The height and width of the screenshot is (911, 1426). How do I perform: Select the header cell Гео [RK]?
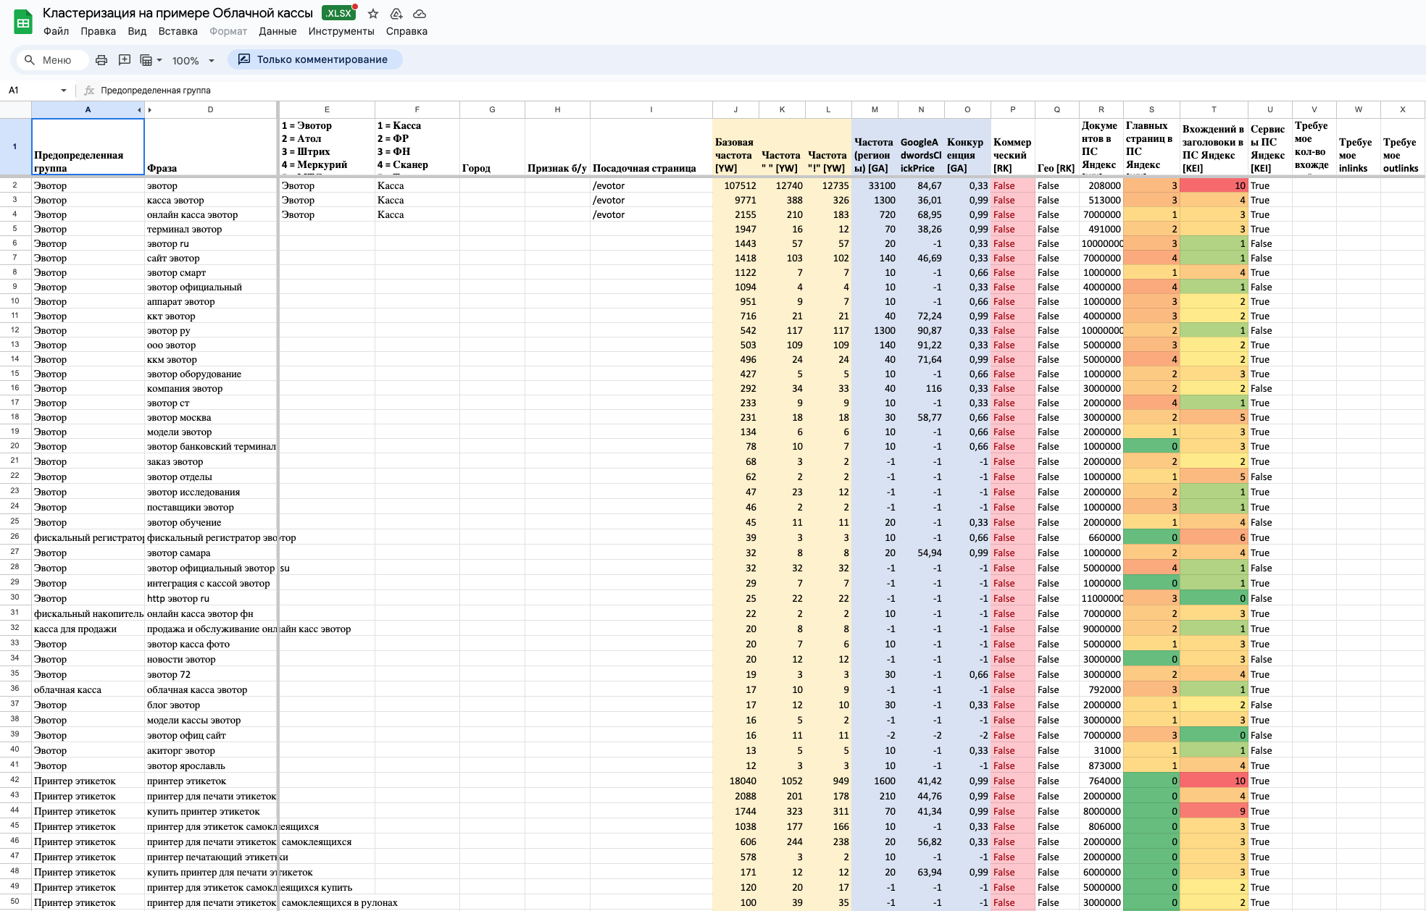pos(1057,147)
